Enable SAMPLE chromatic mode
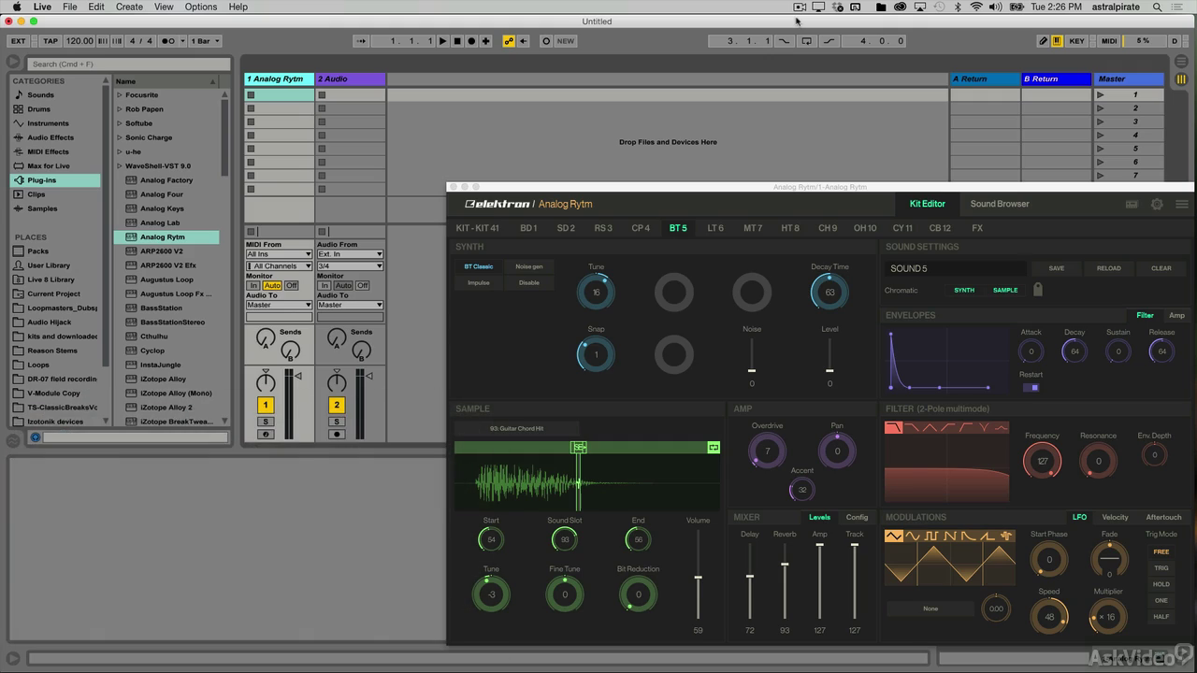Image resolution: width=1197 pixels, height=673 pixels. point(1005,290)
